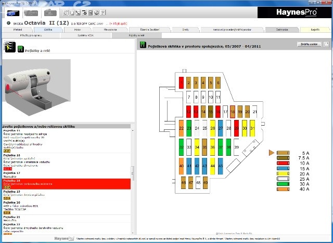
Task: Select blue fuse 27 in the diagram
Action: click(221, 128)
